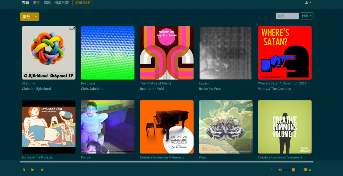
Task: Open the Skåpmat album cover
Action: (x=49, y=53)
